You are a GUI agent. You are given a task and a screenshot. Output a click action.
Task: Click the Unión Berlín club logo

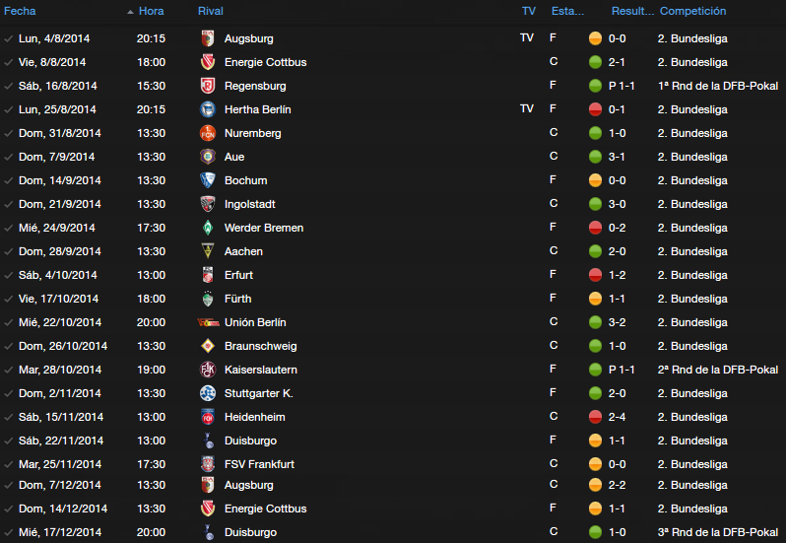(x=208, y=322)
